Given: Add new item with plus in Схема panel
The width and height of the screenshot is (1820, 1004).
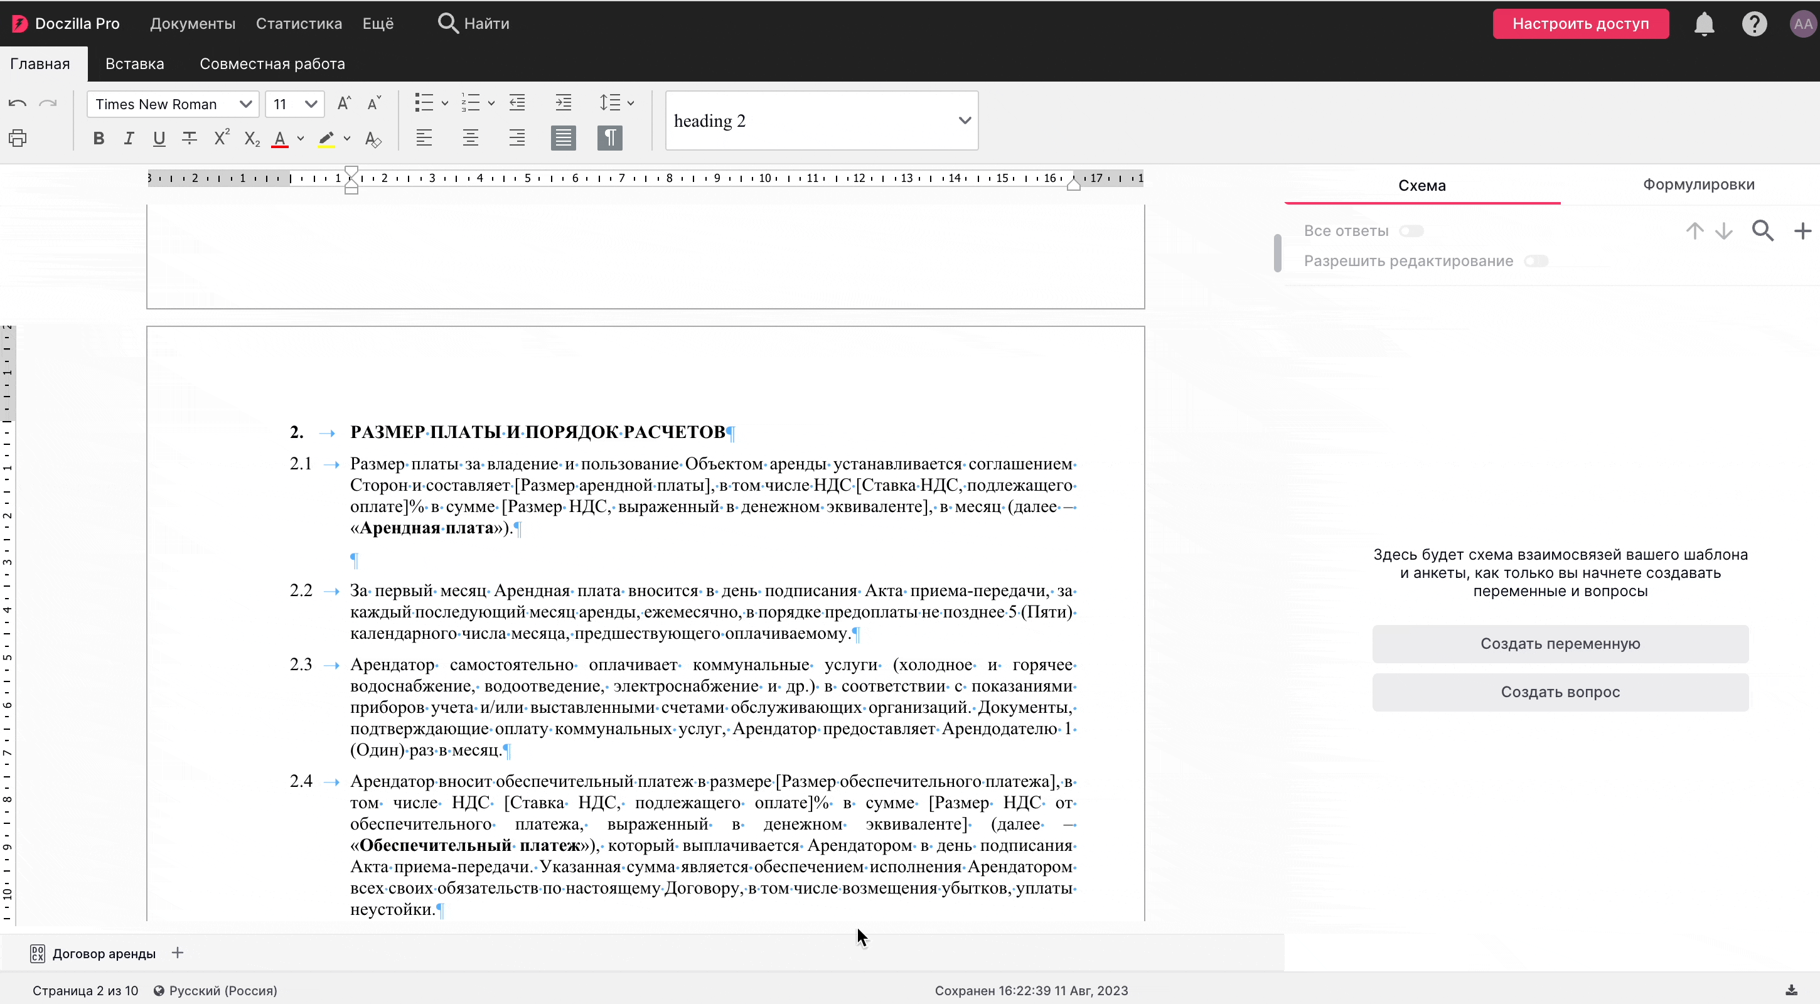Looking at the screenshot, I should tap(1802, 231).
